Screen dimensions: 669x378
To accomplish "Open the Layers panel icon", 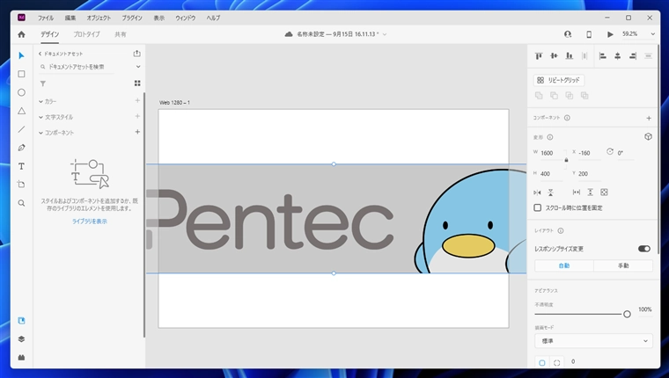I will (x=21, y=339).
